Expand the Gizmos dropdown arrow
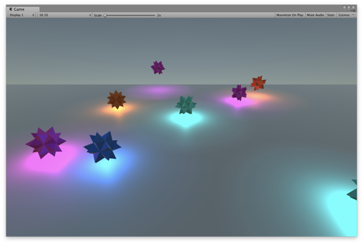363x244 pixels. click(x=353, y=15)
